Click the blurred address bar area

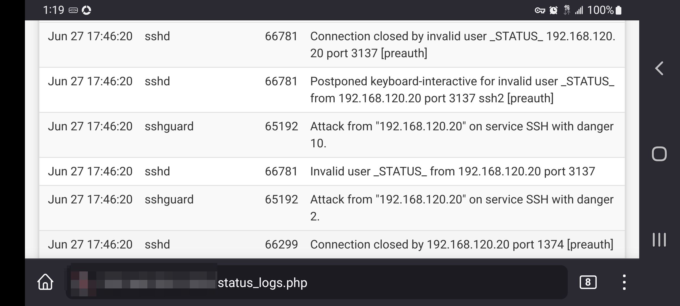[143, 282]
